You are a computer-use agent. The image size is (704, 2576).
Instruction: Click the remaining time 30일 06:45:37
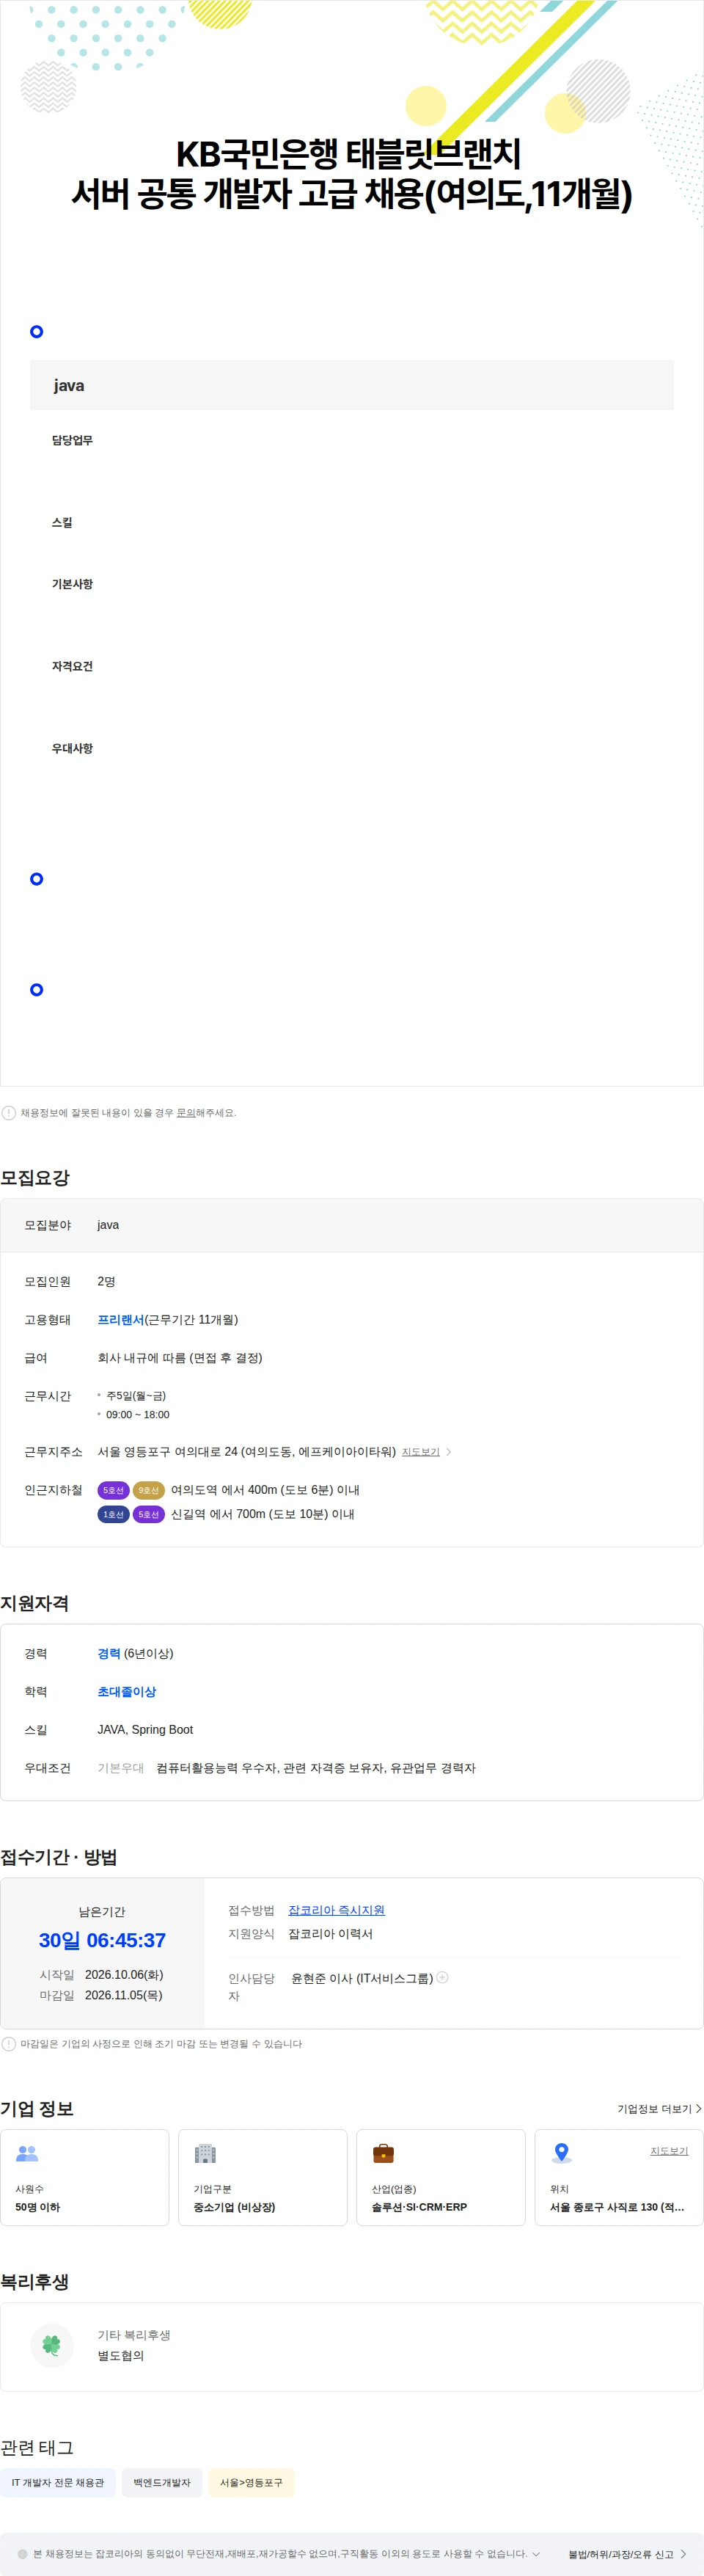pyautogui.click(x=102, y=1940)
